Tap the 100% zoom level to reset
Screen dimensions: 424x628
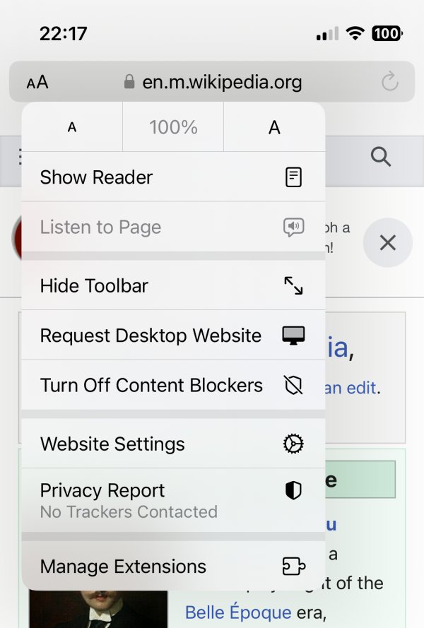(172, 127)
